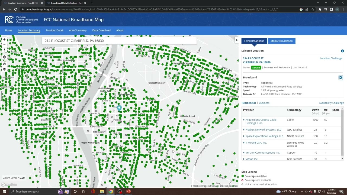Show hidden system tray icons
347x195 pixels.
pos(302,191)
